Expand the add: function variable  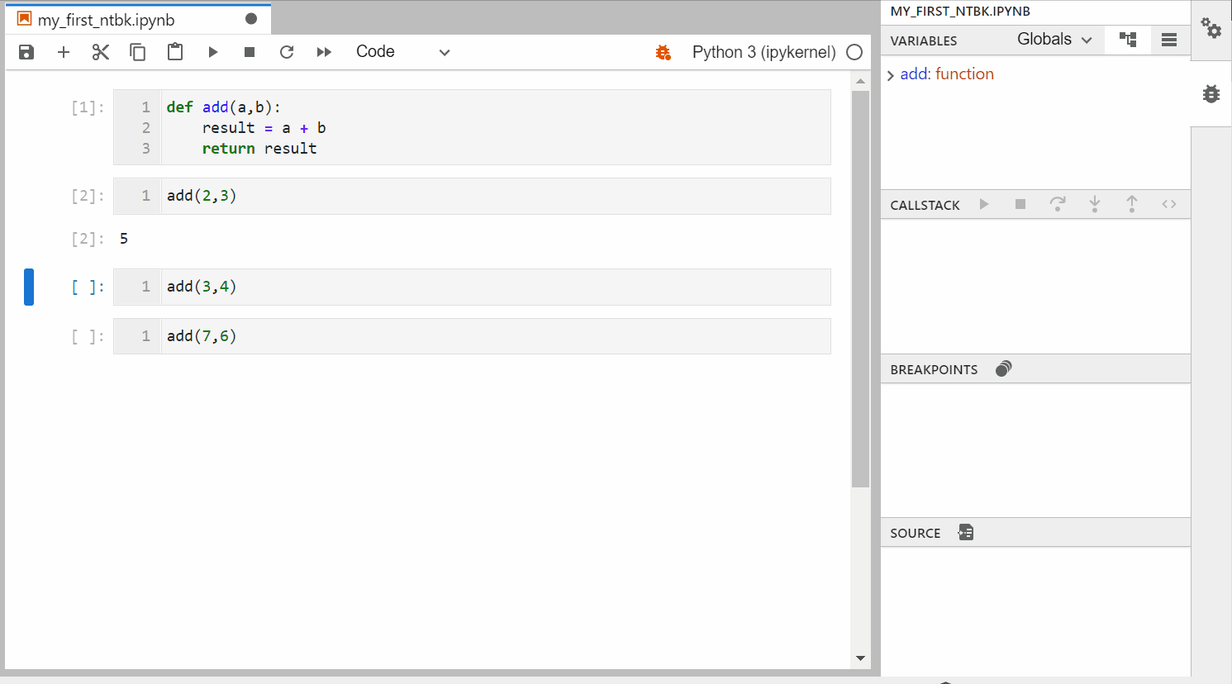tap(890, 74)
